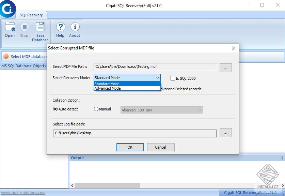285x196 pixels.
Task: Open the www.cigatisolutions.com link
Action: 23,193
